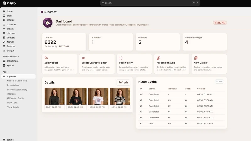This screenshot has width=251, height=141.
Task: Click the growth icon in sidebar
Action: click(4, 29)
